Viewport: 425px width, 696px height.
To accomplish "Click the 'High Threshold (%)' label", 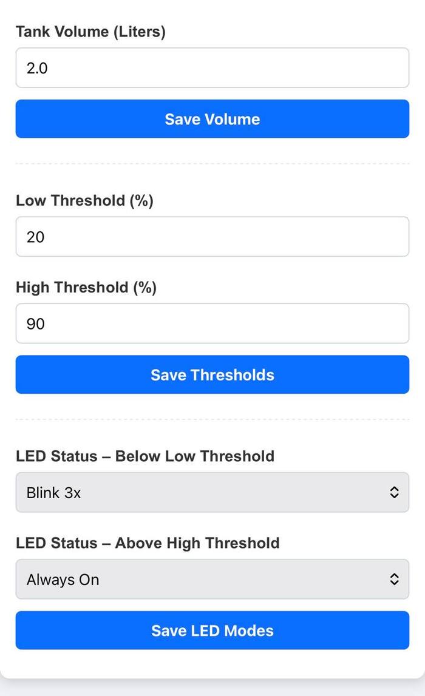I will 86,287.
